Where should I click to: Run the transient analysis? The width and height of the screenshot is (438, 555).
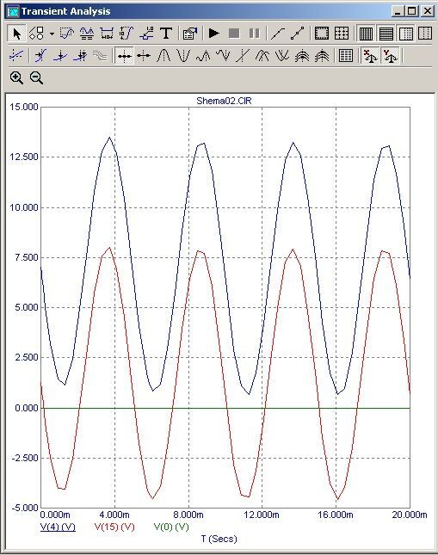pos(214,34)
